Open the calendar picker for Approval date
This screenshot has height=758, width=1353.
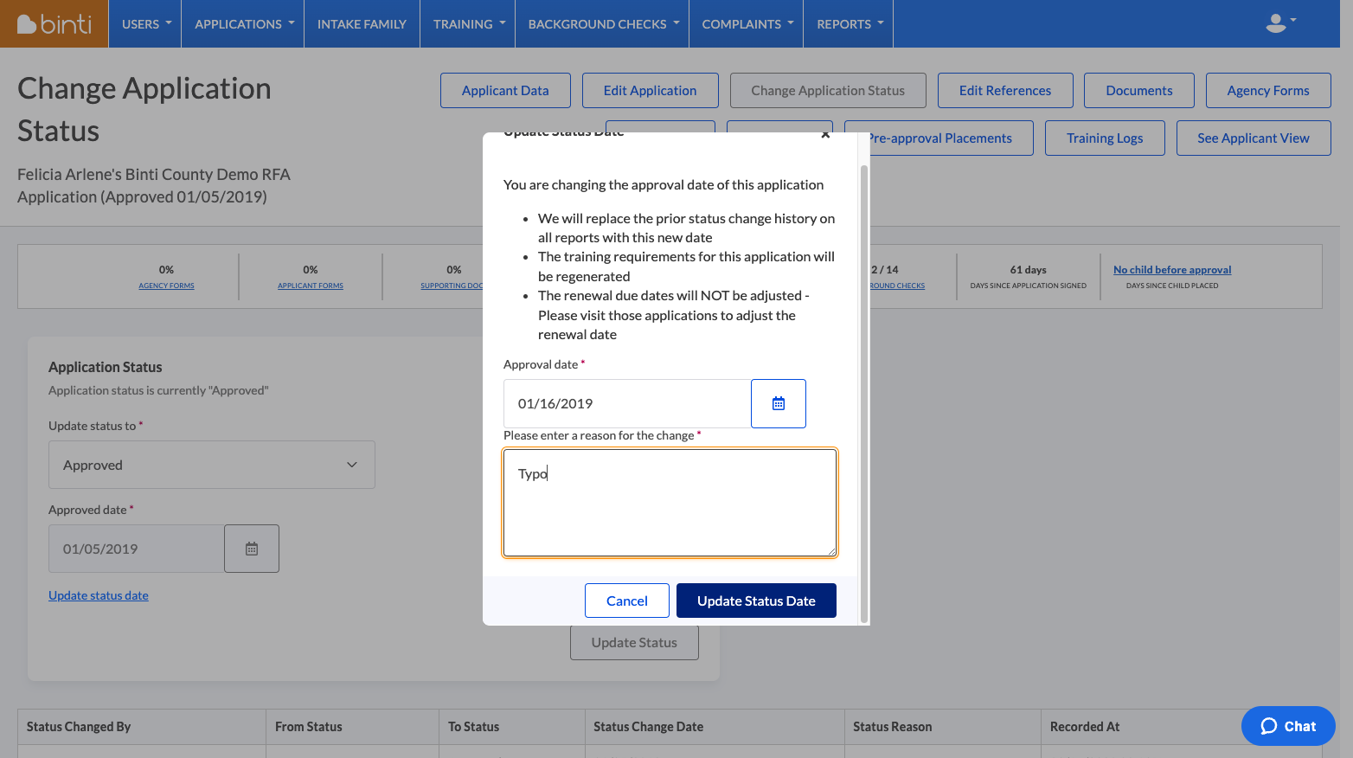click(x=779, y=403)
